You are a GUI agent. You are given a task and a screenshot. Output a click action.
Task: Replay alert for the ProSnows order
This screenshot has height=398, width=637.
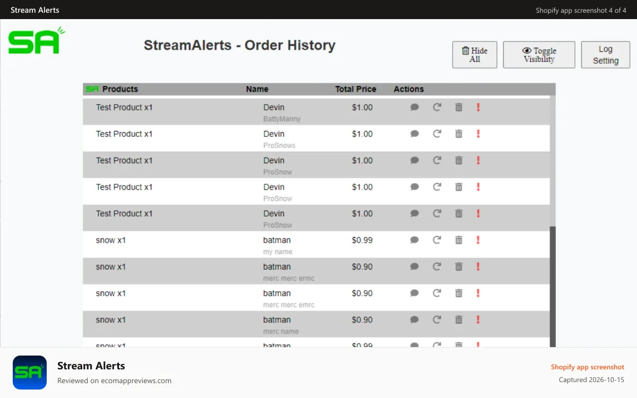[437, 134]
